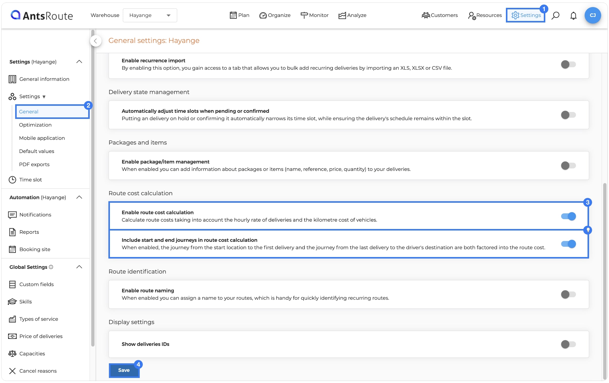609x383 pixels.
Task: Open Default values settings
Action: tap(36, 151)
